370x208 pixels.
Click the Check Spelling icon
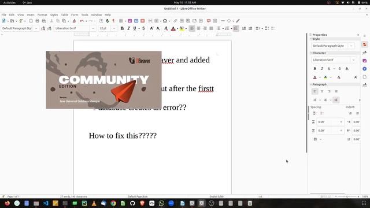coord(108,21)
